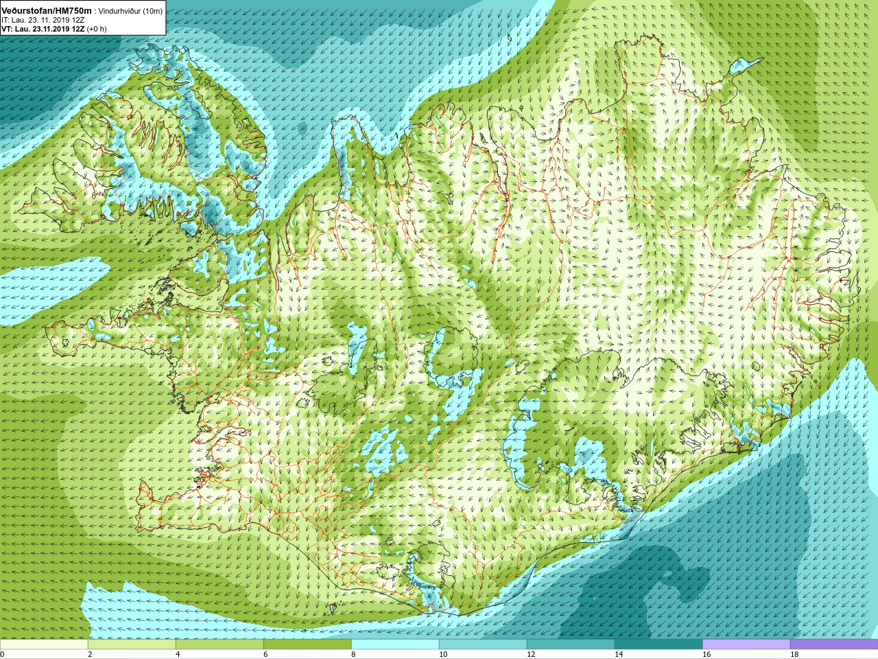Viewport: 878px width, 659px height.
Task: Click the turquoise 10–12 legend swatch
Action: tap(483, 645)
